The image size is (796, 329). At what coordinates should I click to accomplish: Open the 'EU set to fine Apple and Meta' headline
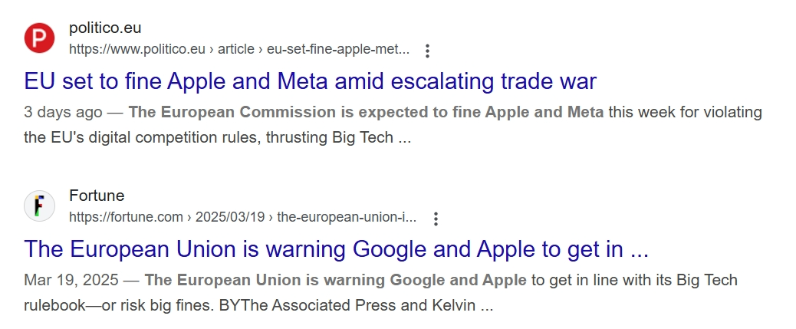(x=310, y=81)
